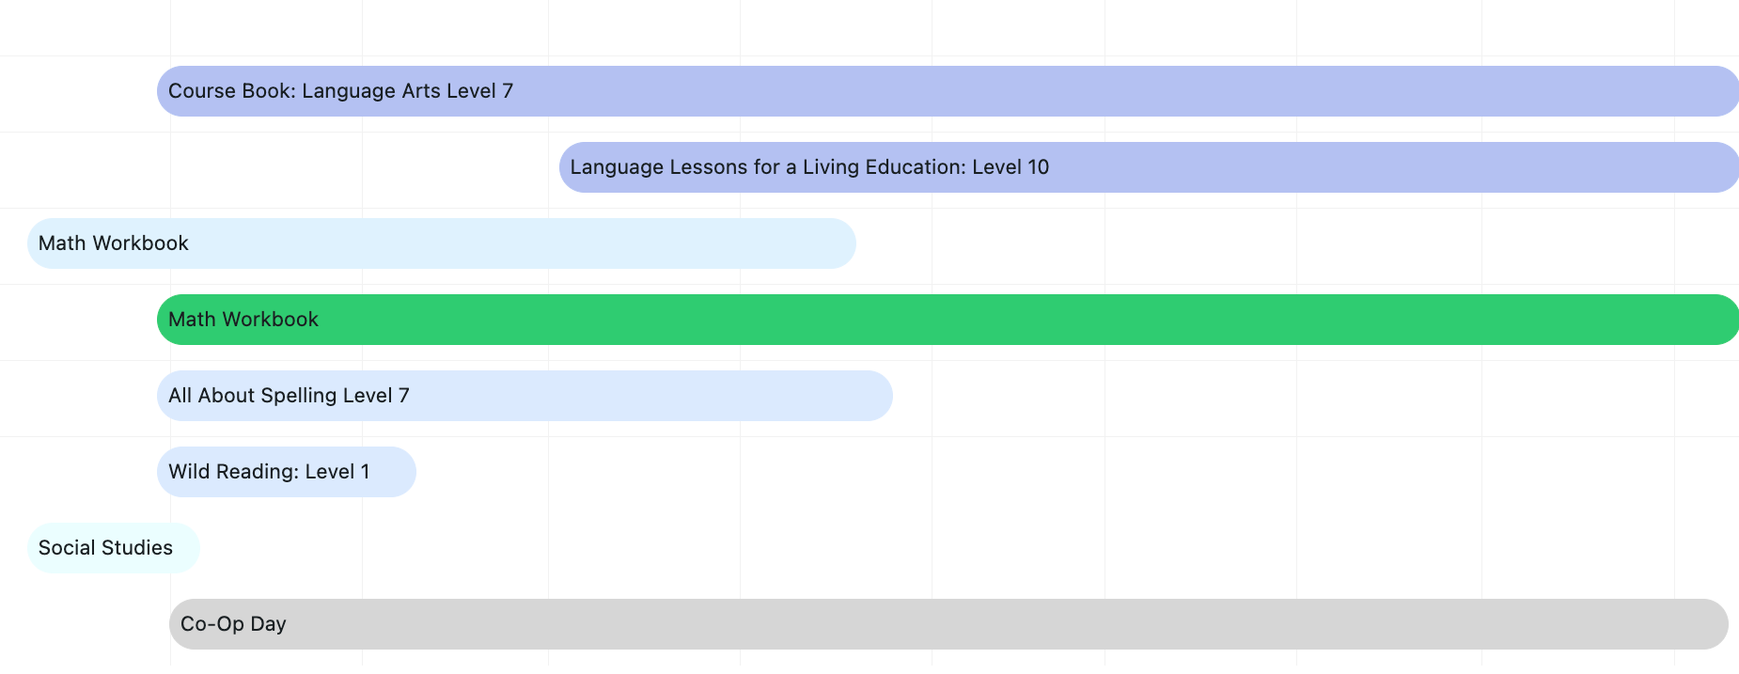Select the green Math Workbook bar
This screenshot has height=674, width=1739.
pos(940,320)
